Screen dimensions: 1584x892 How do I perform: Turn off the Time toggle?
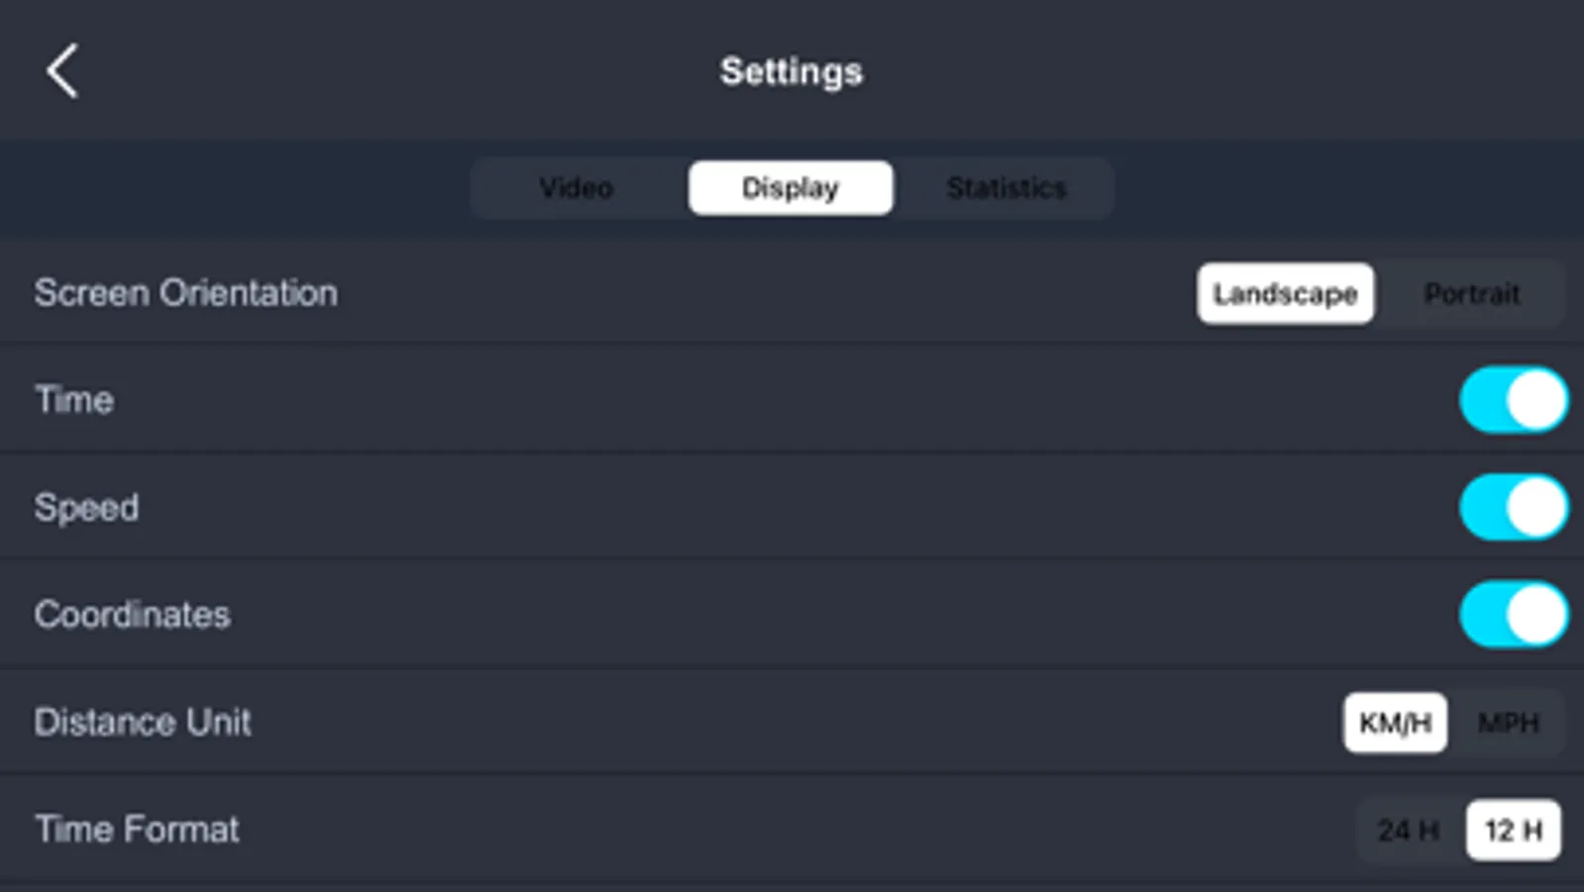[1513, 400]
